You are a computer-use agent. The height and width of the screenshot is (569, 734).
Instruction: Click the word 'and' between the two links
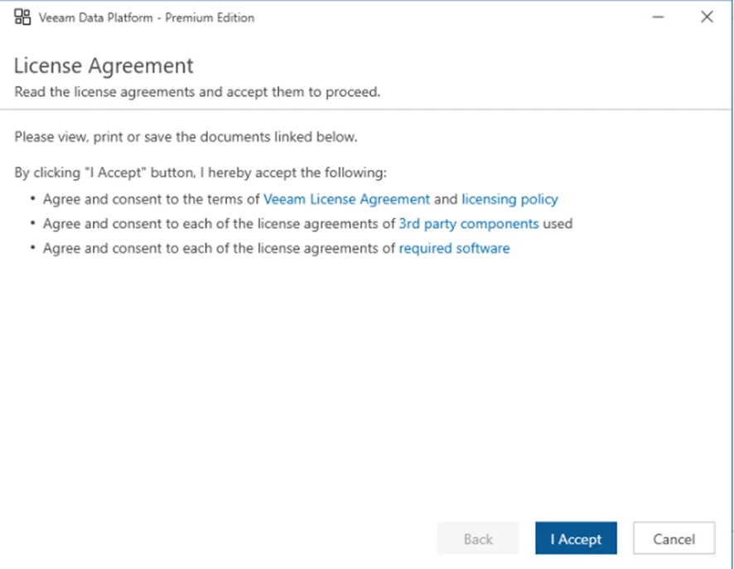(x=446, y=199)
